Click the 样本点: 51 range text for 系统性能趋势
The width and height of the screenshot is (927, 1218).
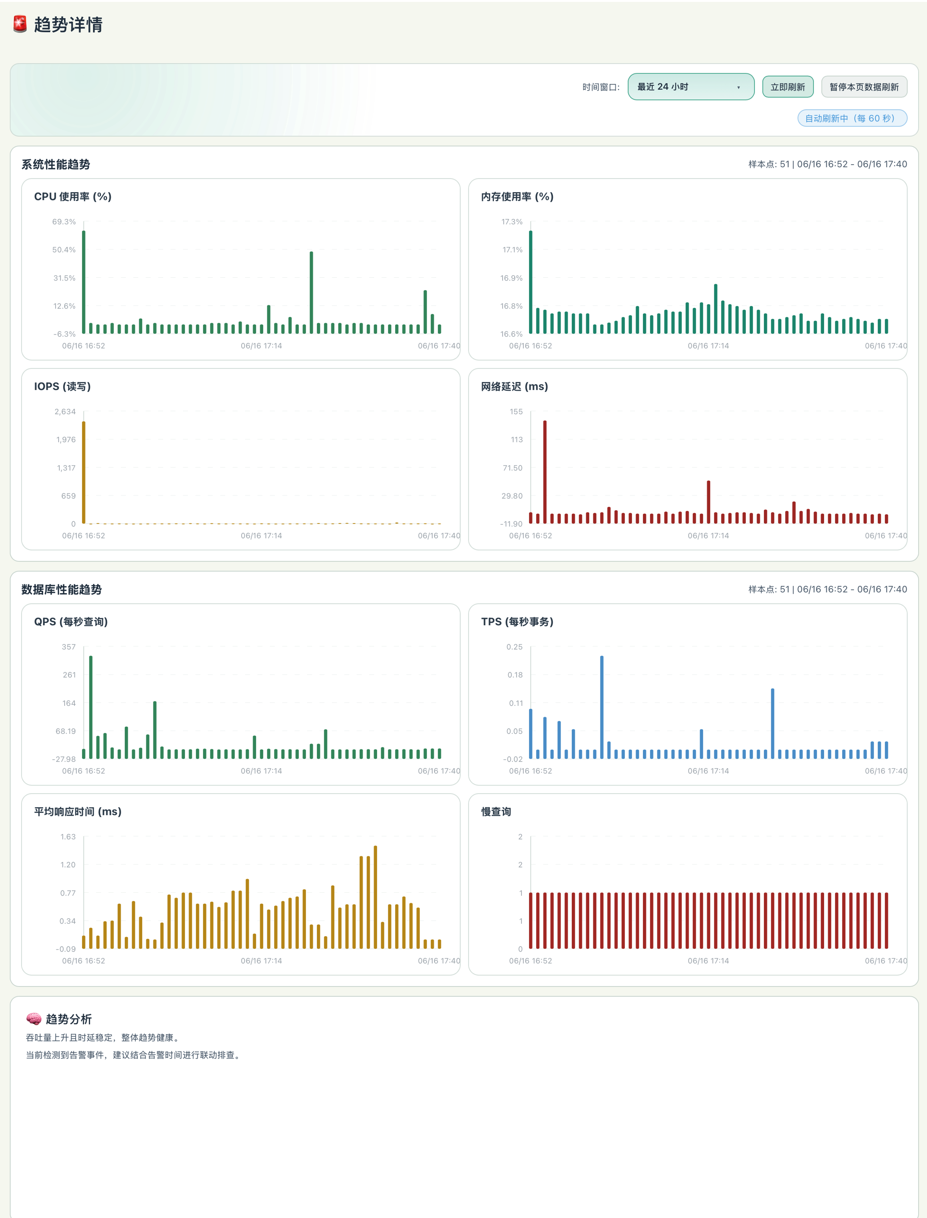click(827, 164)
